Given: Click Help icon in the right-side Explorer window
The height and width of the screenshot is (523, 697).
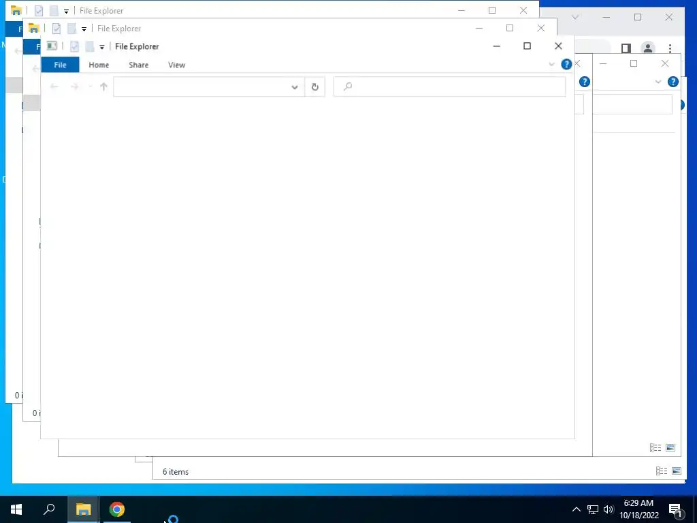Looking at the screenshot, I should coord(673,82).
